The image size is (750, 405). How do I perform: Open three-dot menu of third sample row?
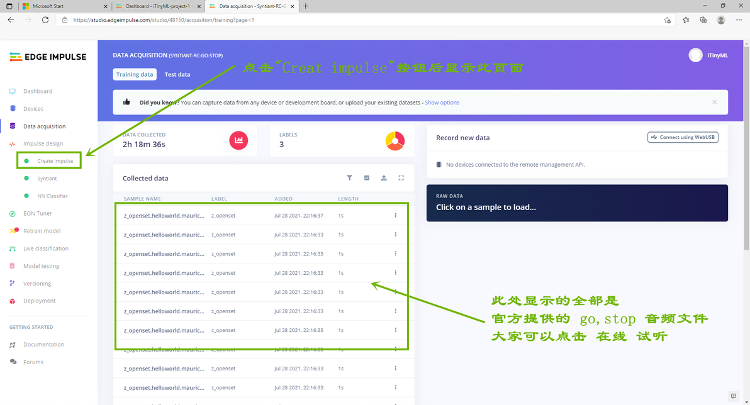(396, 253)
